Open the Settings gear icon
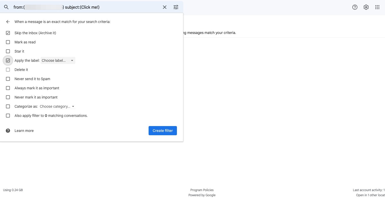385x198 pixels. pyautogui.click(x=366, y=7)
